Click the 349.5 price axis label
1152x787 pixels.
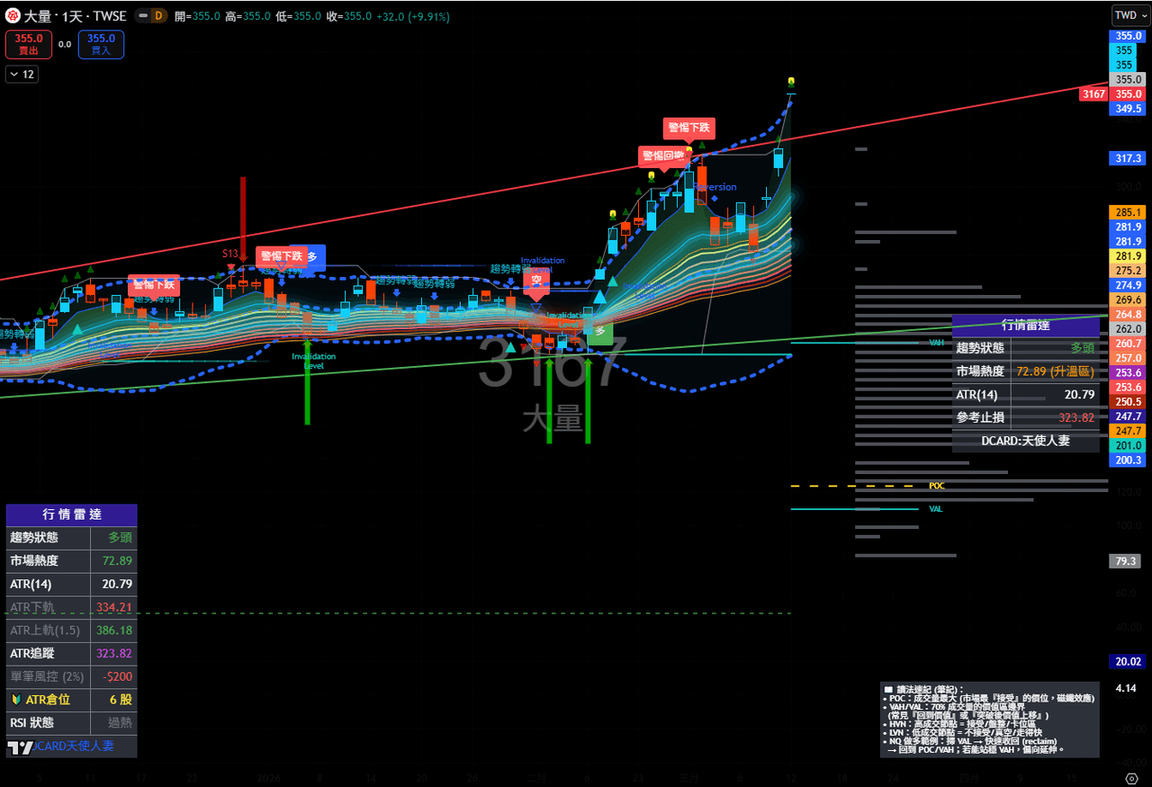(x=1128, y=108)
